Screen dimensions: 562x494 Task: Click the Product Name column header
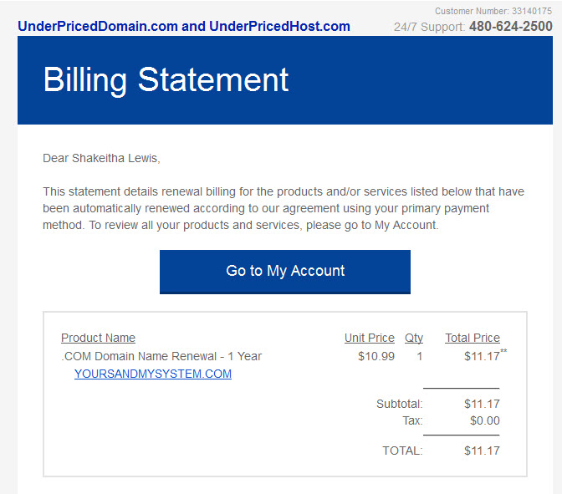click(98, 338)
